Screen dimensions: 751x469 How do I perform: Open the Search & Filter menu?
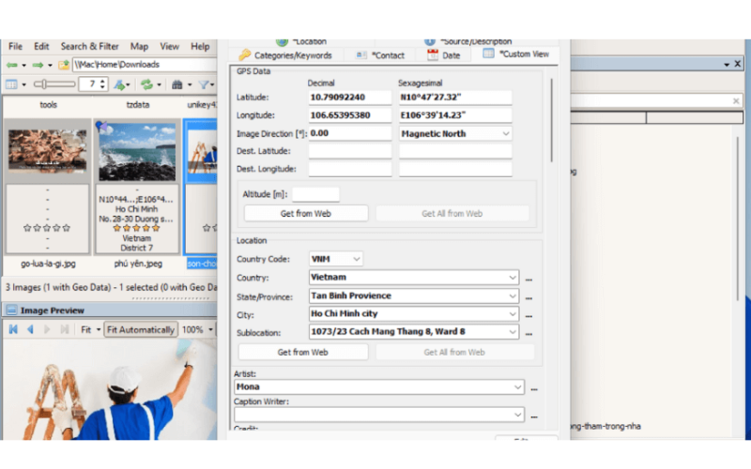pos(89,46)
